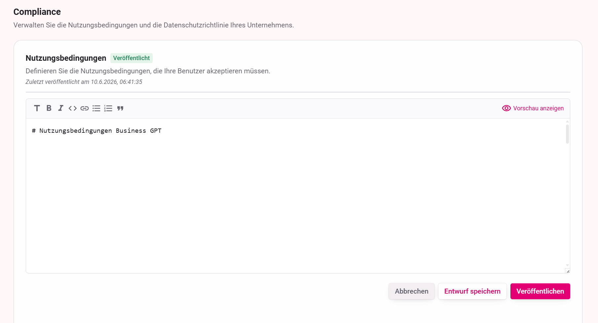Save the draft with Entwurf speichern
598x323 pixels.
(x=472, y=291)
